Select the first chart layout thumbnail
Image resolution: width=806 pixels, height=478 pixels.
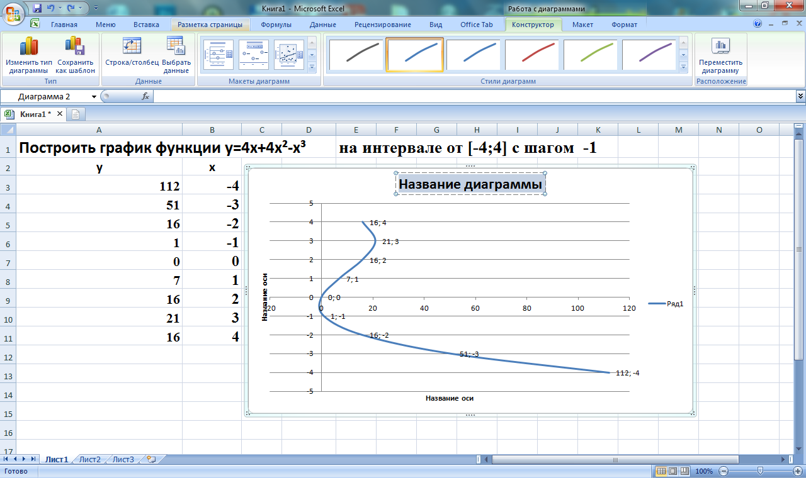[217, 55]
